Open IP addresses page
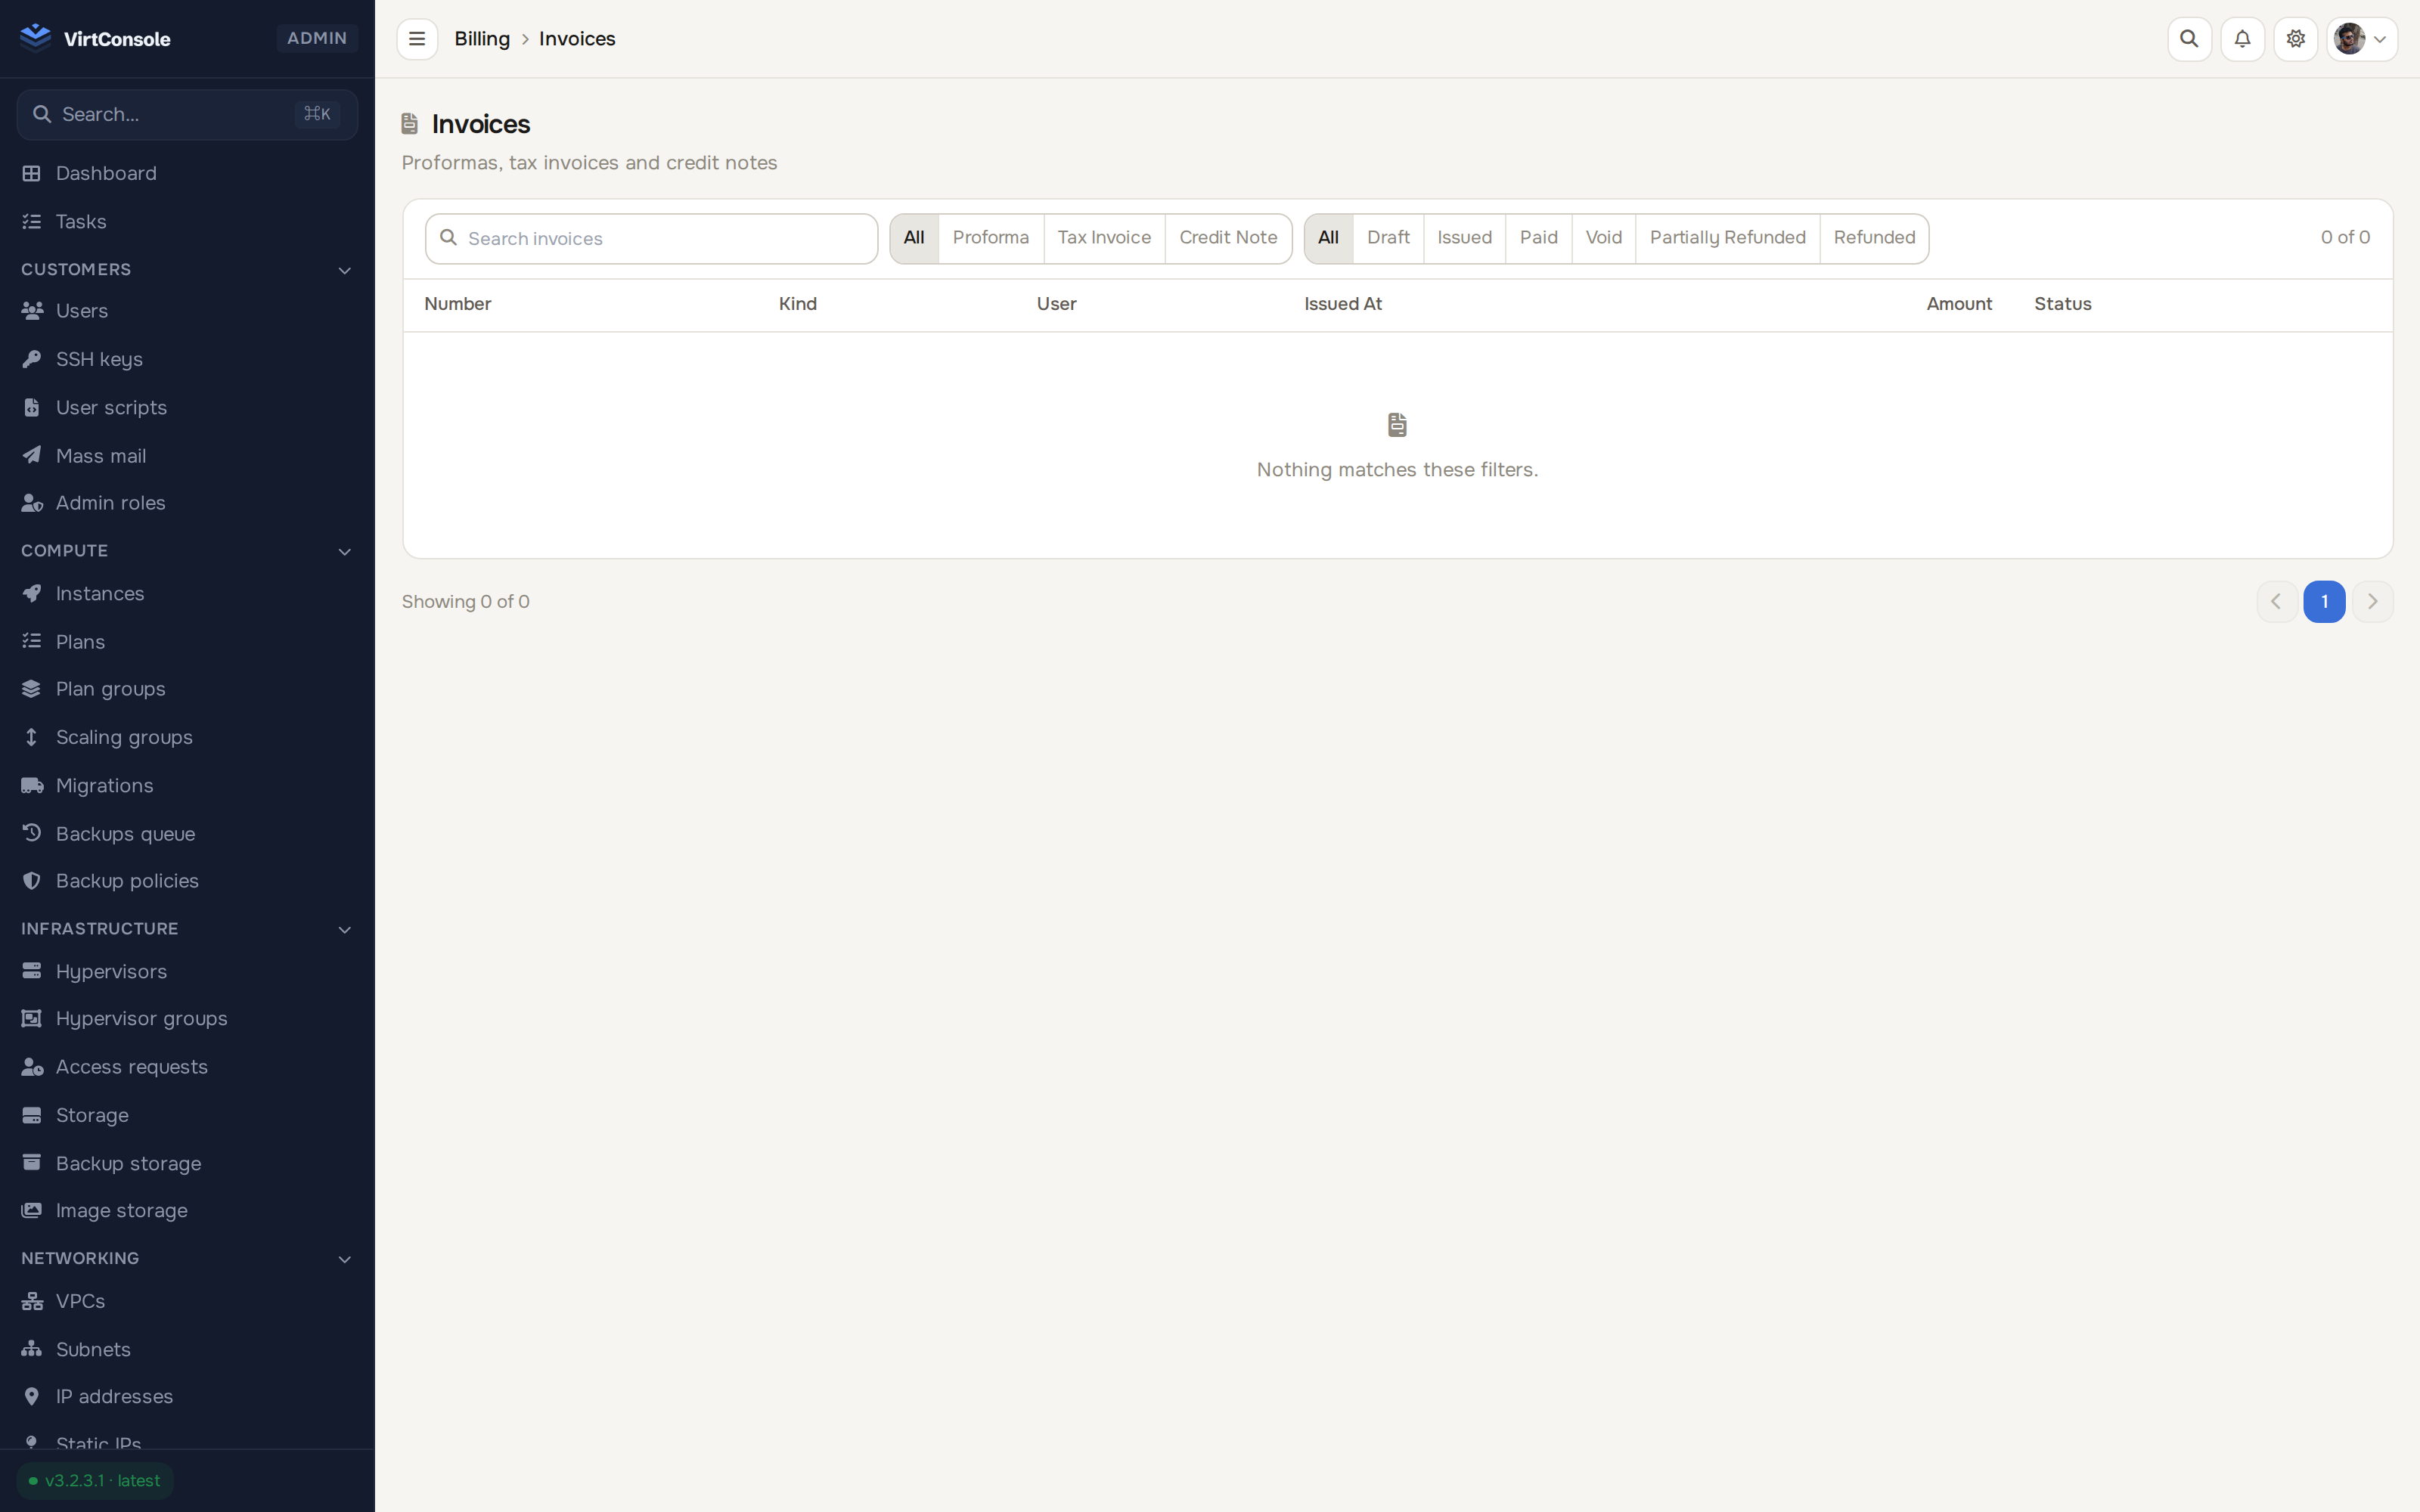Viewport: 2420px width, 1512px height. coord(187,1396)
